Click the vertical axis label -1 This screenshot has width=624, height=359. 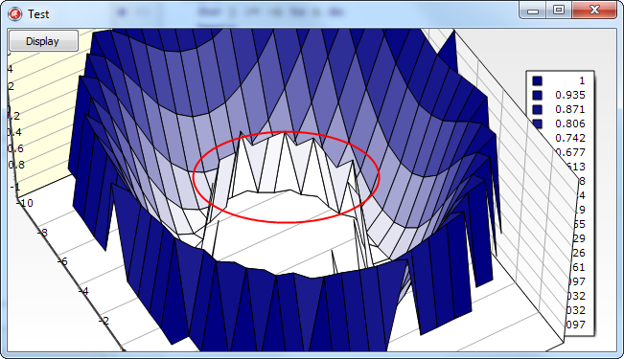pos(15,187)
